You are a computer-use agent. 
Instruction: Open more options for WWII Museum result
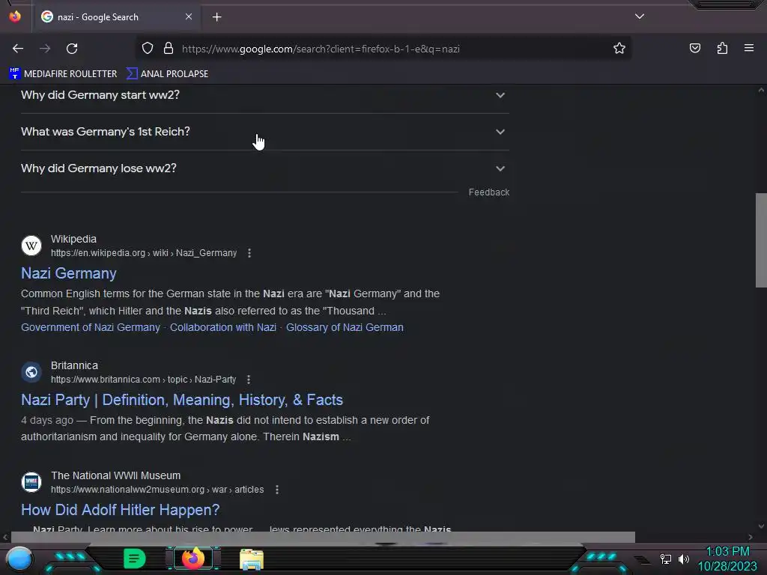coord(277,490)
